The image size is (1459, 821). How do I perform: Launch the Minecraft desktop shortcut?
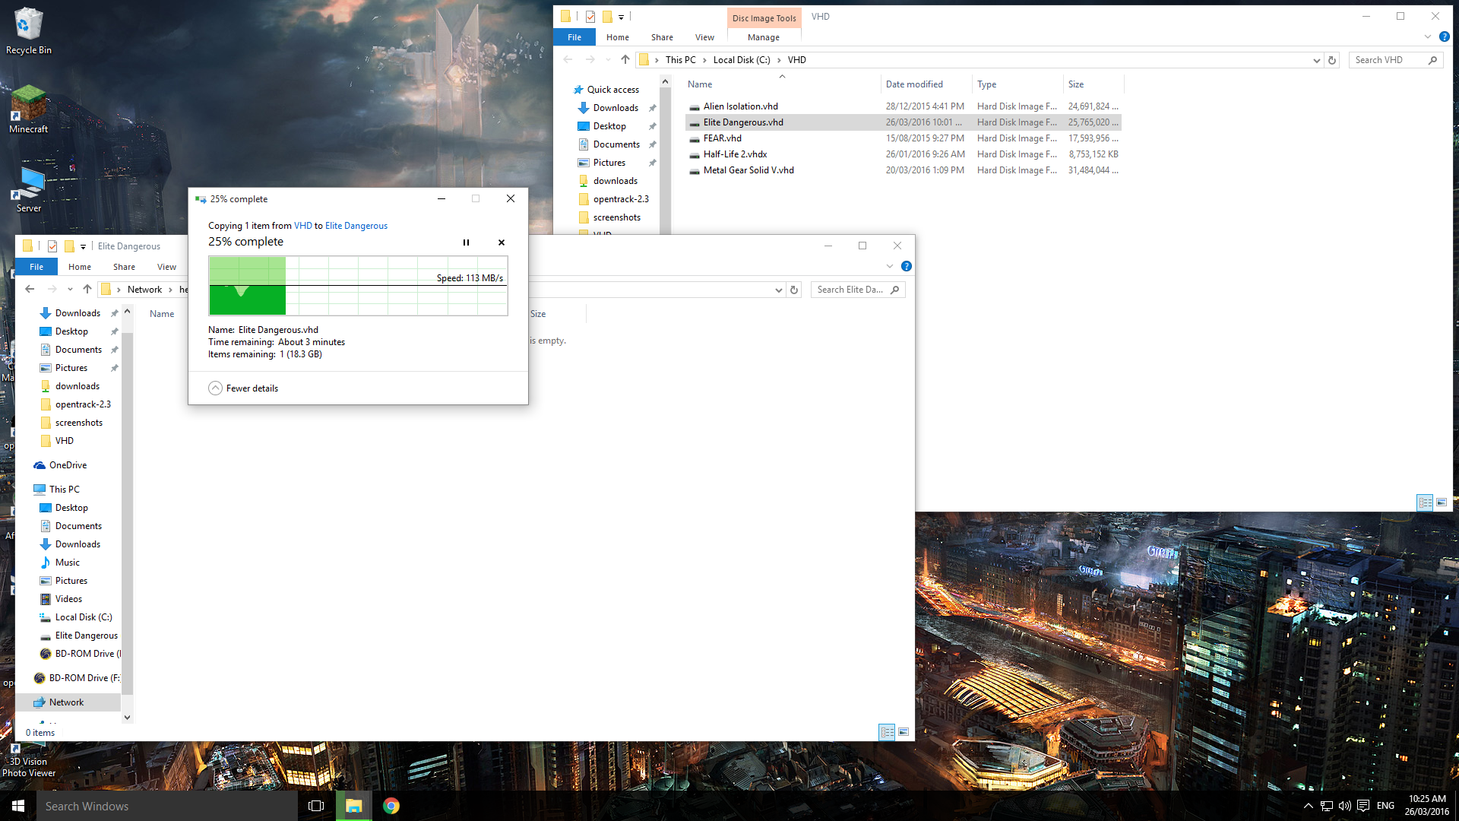29,109
